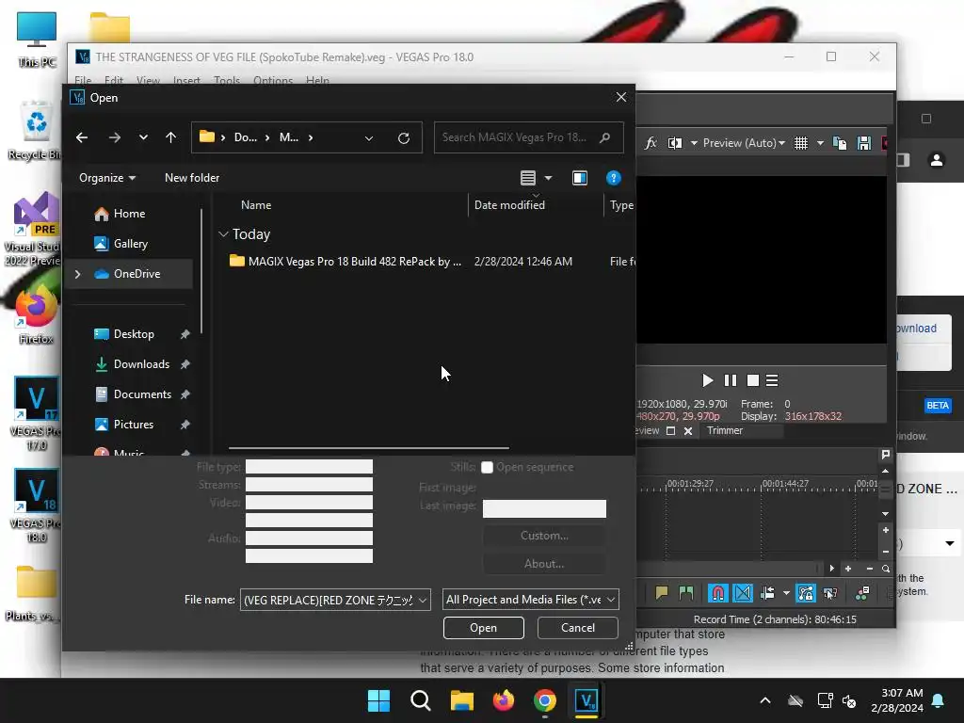The width and height of the screenshot is (964, 723).
Task: Click the timeline zoom magnifier tool
Action: 886,569
